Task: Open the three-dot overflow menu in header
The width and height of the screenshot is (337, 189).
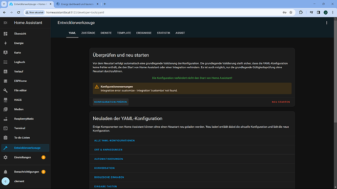Action: (327, 23)
